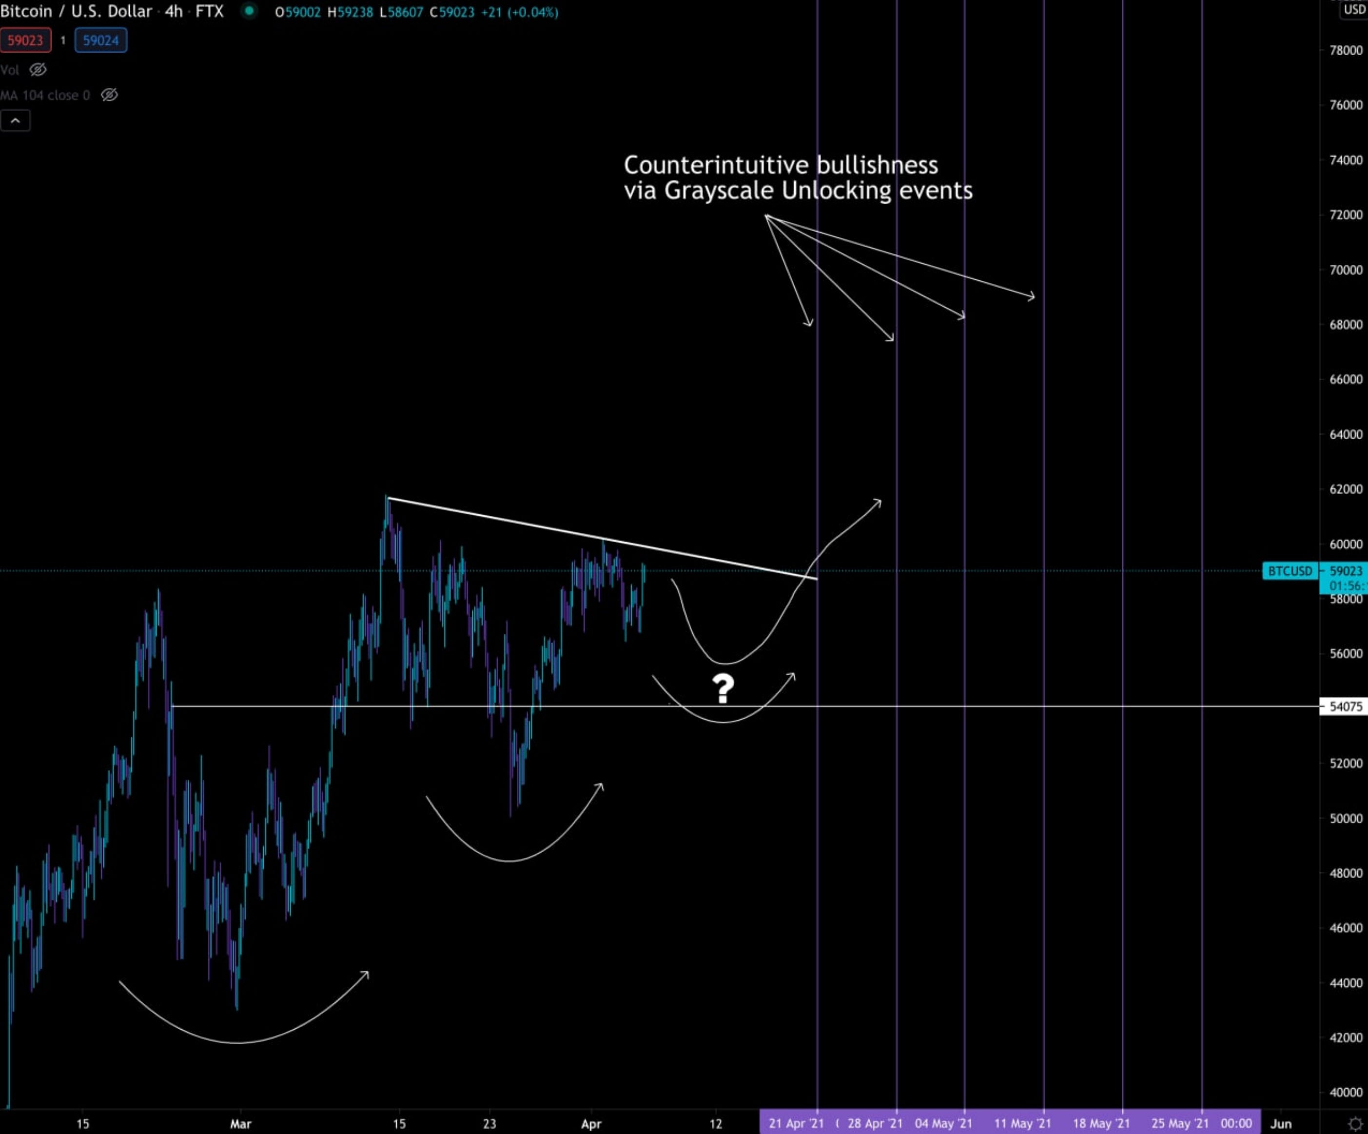Click the blue 59024 buy price button
This screenshot has height=1134, width=1368.
(101, 40)
